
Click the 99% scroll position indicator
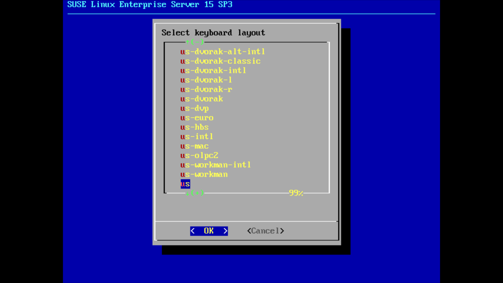(296, 193)
